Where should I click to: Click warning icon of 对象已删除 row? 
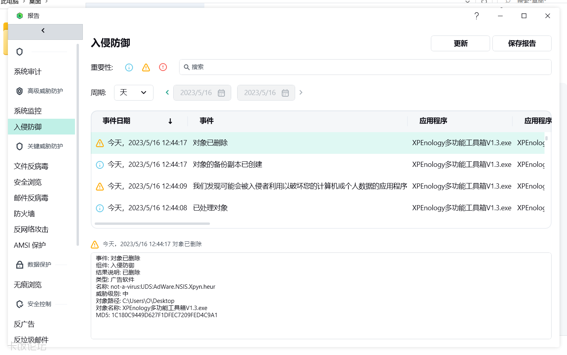pyautogui.click(x=100, y=143)
